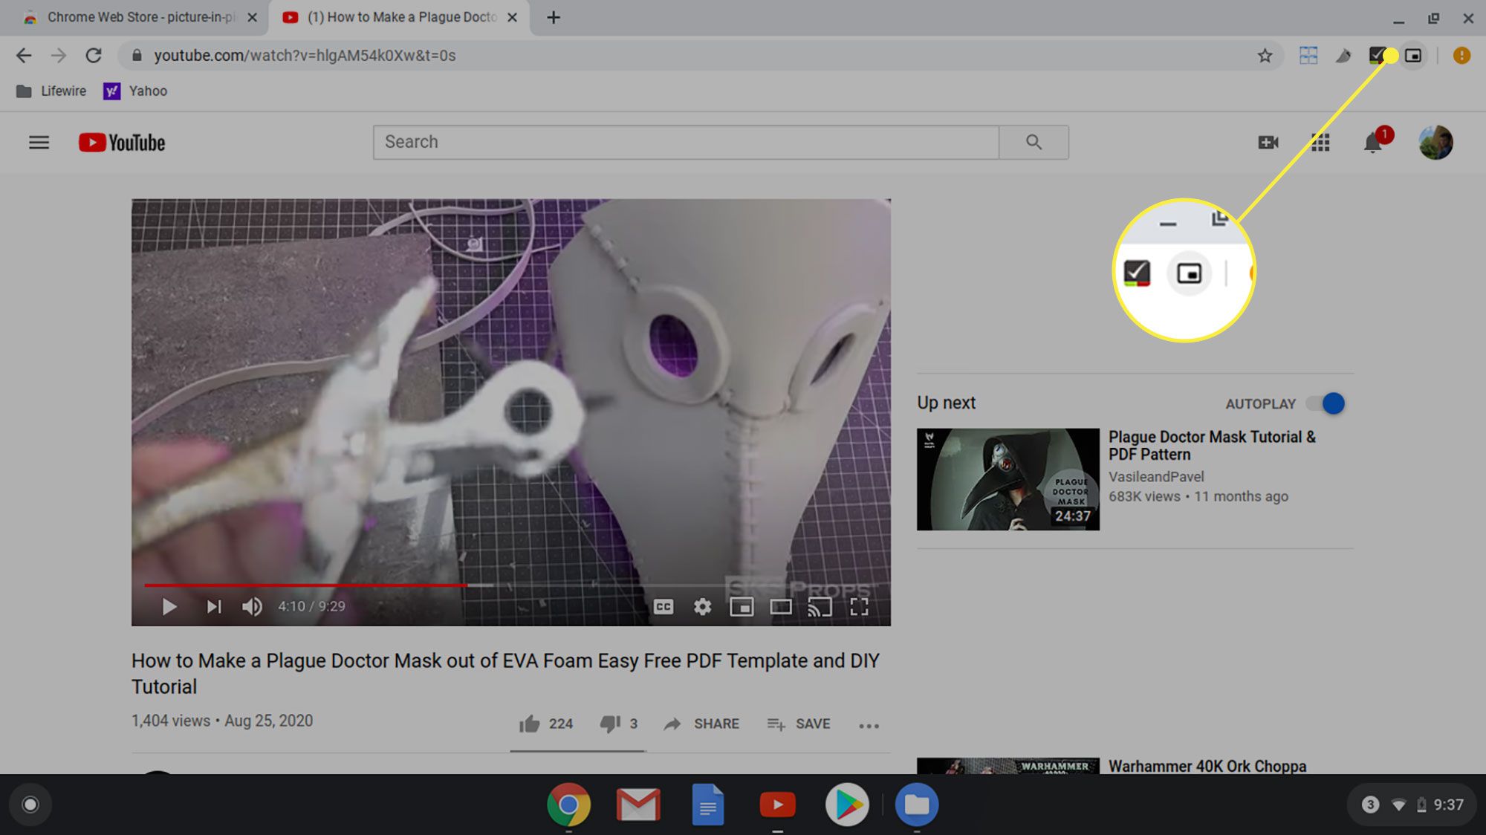Viewport: 1486px width, 835px height.
Task: Toggle closed captions on the player
Action: coord(663,607)
